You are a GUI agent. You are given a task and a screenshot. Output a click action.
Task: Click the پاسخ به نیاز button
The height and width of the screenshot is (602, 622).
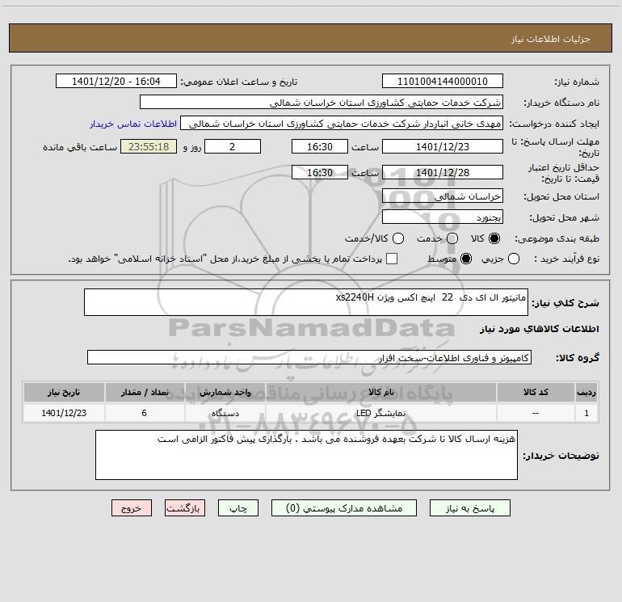pos(469,508)
